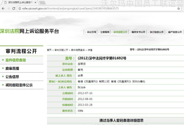Open 破产信息公开 in the top navigation
Image resolution: width=184 pixels, height=125 pixels.
click(175, 32)
